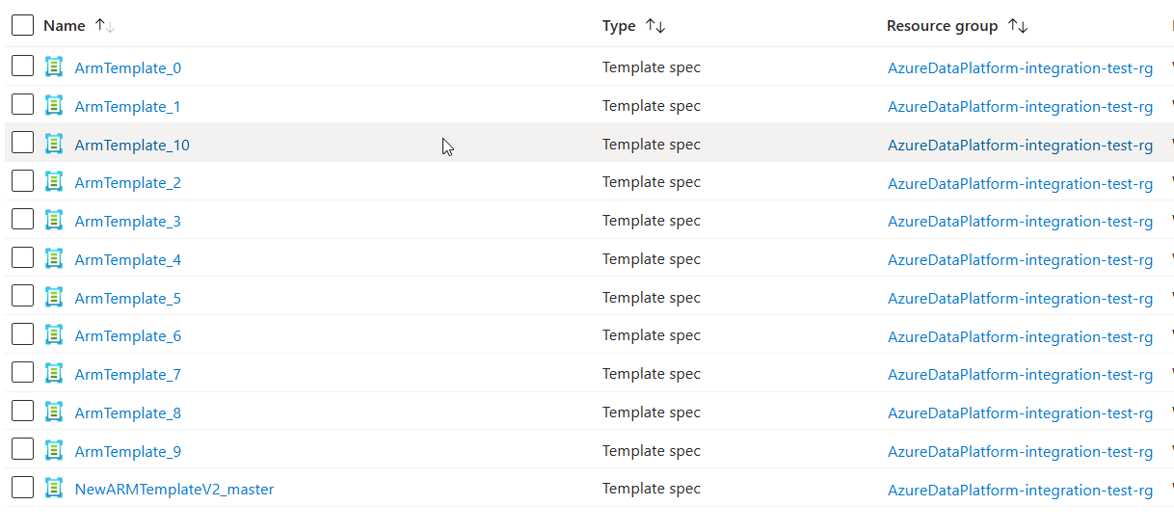Open the resource group link for ArmTemplate_8

click(x=1020, y=412)
